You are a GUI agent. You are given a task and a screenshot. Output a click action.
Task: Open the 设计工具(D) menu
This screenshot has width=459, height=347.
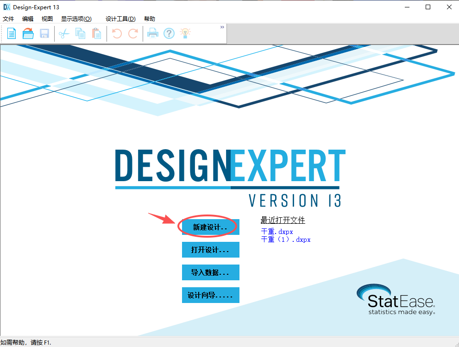[120, 19]
